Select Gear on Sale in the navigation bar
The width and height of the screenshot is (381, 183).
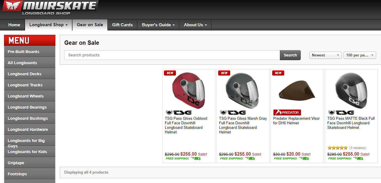pos(90,25)
